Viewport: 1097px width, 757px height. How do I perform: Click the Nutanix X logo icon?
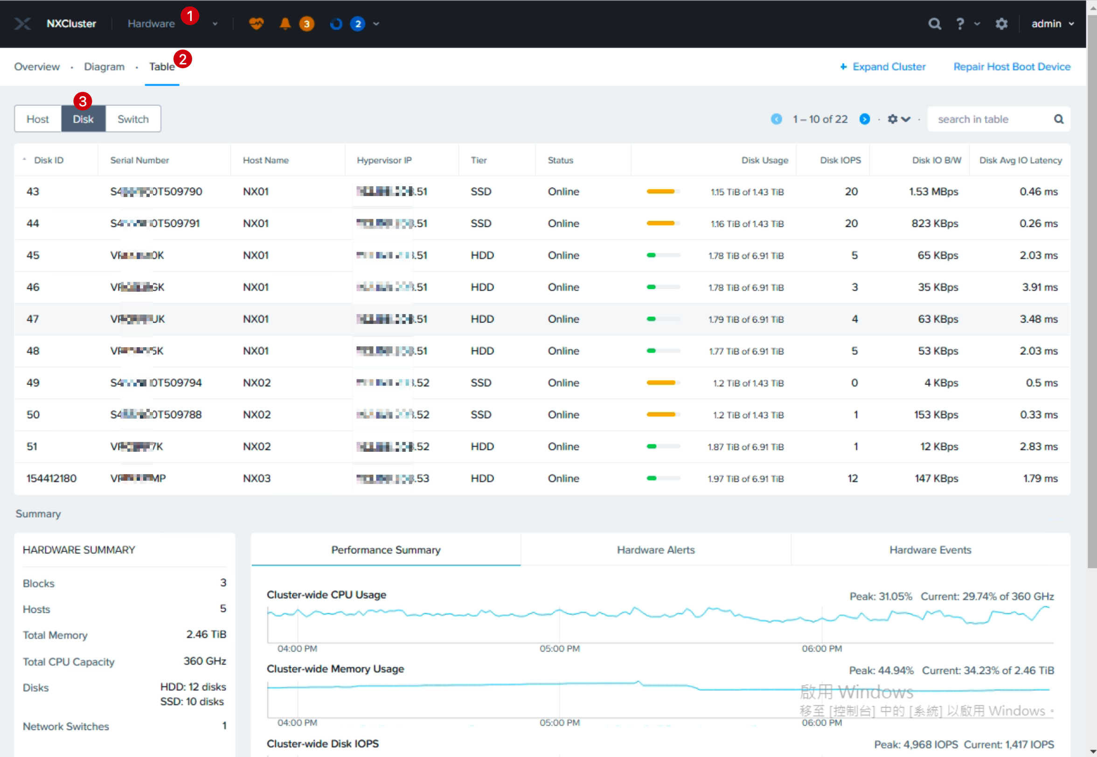point(22,24)
